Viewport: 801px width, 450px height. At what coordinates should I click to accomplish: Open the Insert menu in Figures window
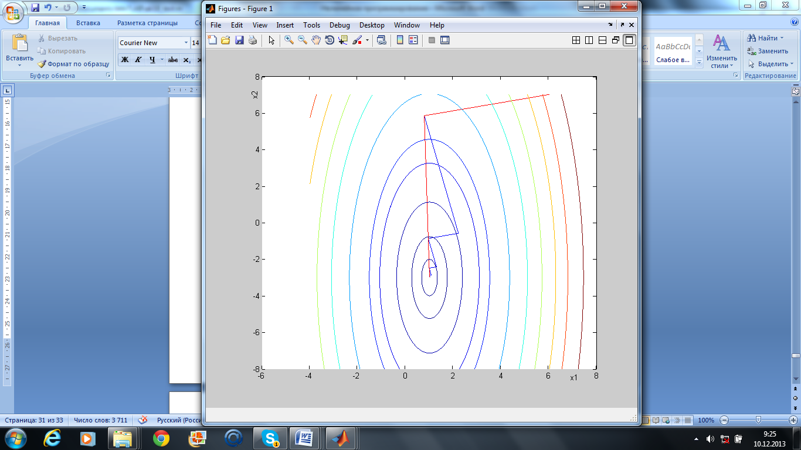coord(285,25)
